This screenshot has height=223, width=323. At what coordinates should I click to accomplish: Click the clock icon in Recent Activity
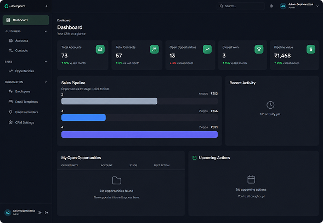270,105
